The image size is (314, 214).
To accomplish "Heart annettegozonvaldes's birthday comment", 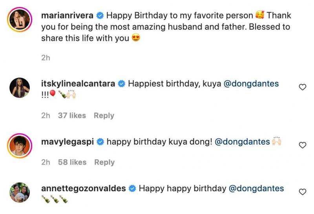I will [x=302, y=192].
